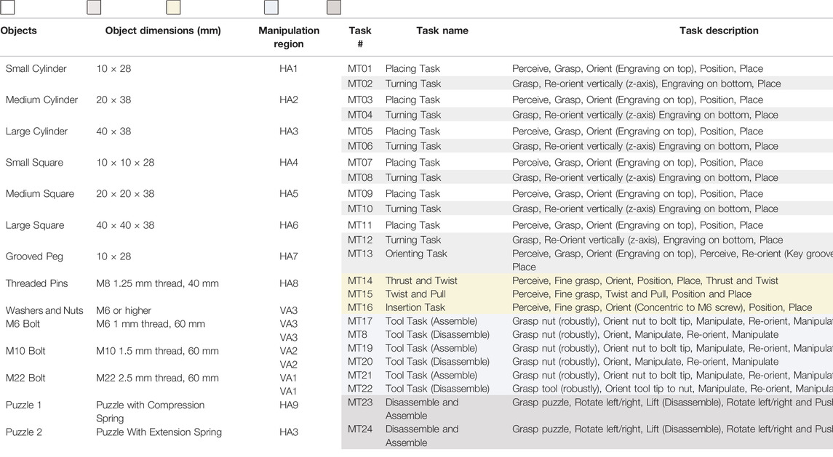833x457 pixels.
Task: Click 'Orienting Task' in row MT13
Action: [x=416, y=254]
